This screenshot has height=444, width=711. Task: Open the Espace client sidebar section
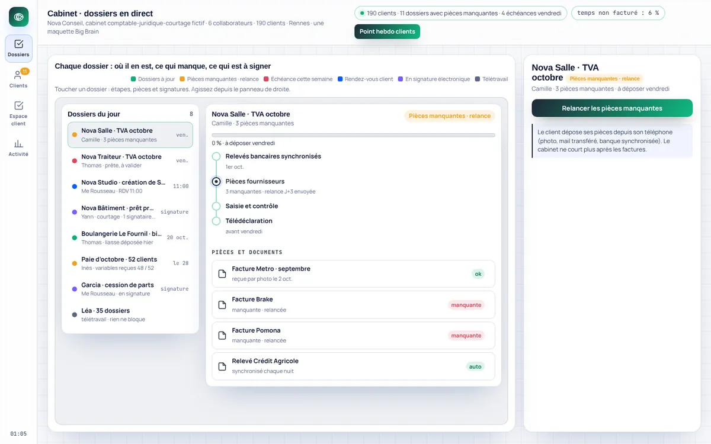coord(18,113)
